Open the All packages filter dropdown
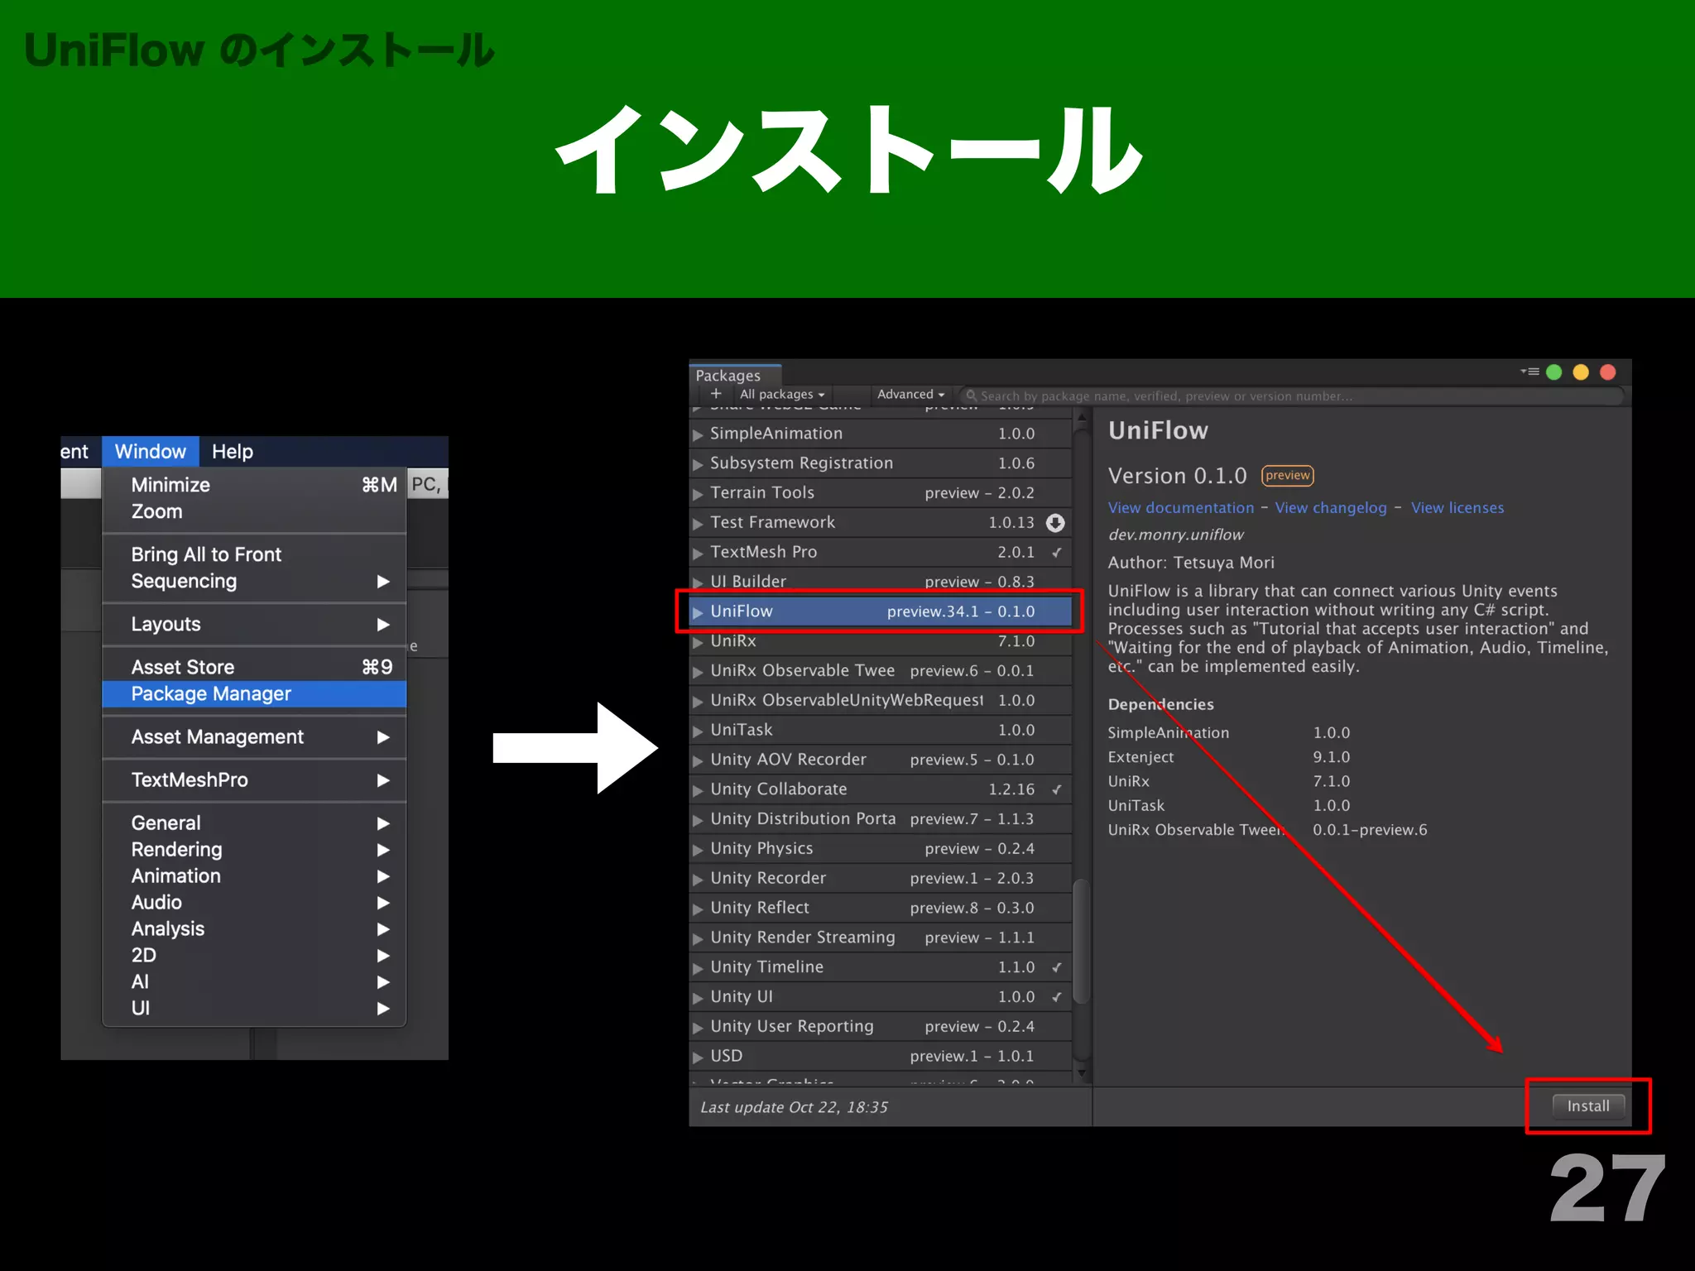The image size is (1695, 1271). click(781, 395)
